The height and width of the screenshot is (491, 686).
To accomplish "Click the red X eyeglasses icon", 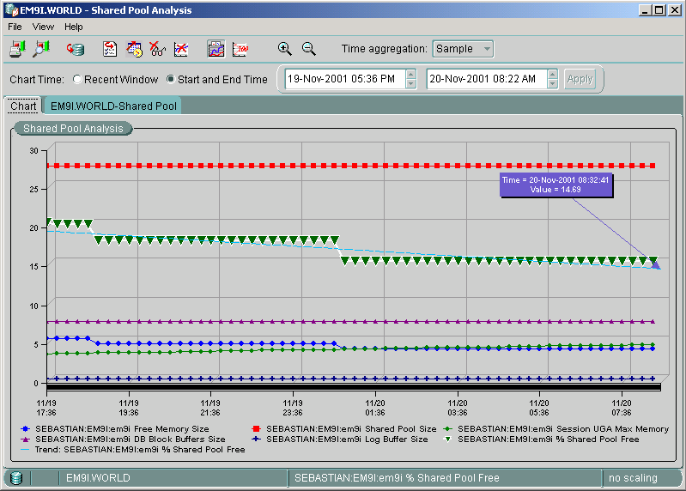I will coord(157,49).
